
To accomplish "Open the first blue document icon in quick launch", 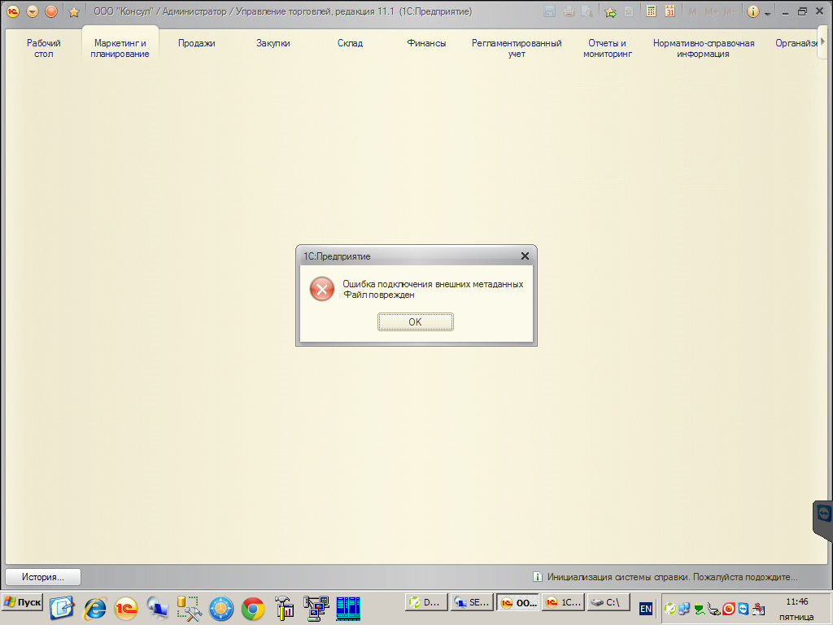I will pos(62,609).
